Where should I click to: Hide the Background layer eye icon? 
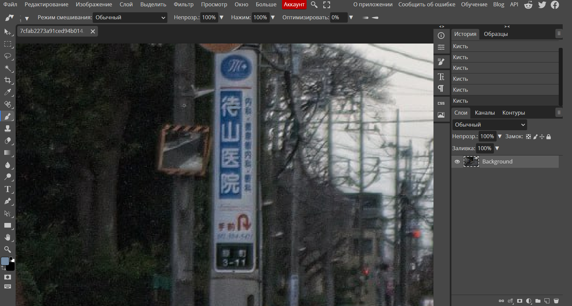tap(457, 162)
